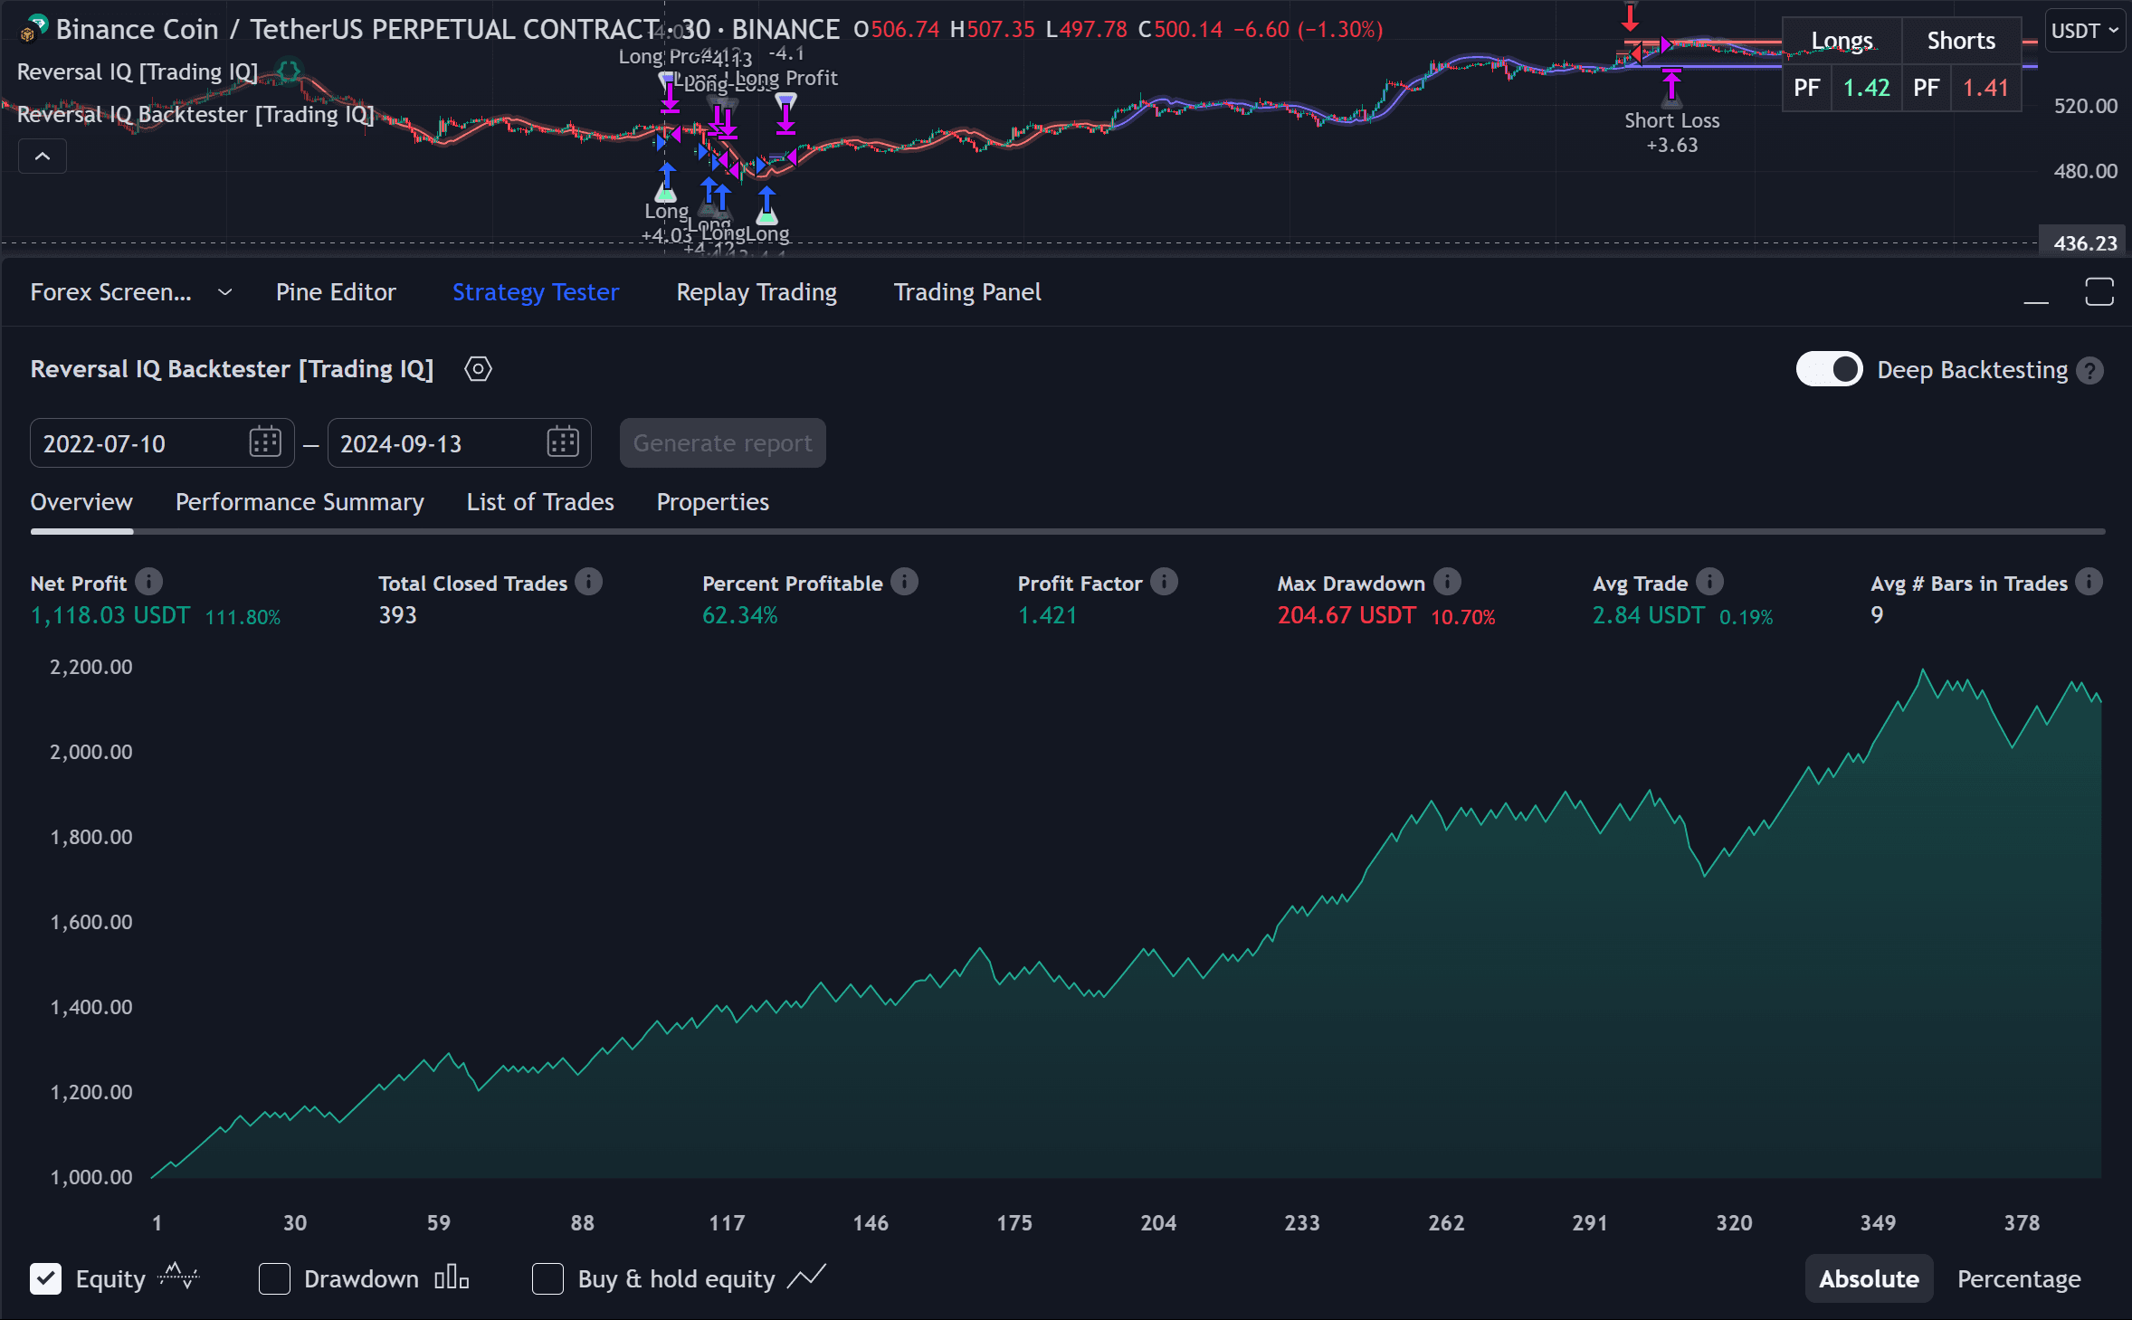
Task: Open List of Trades tab
Action: pyautogui.click(x=540, y=502)
